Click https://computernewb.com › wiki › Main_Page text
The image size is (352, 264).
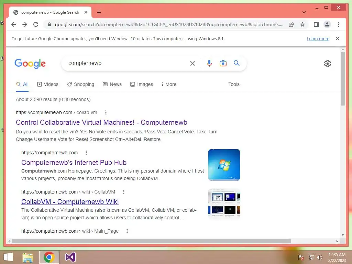[x=70, y=231]
